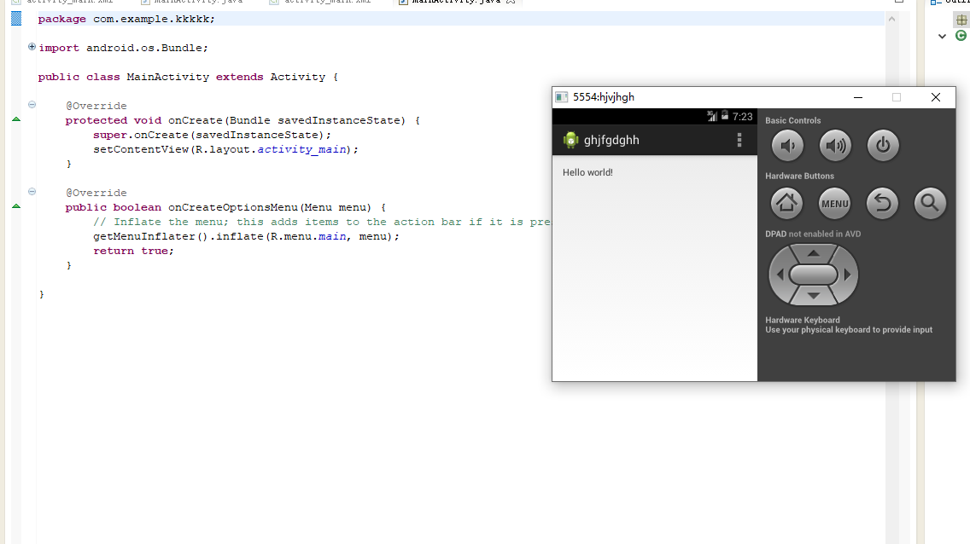Viewport: 970px width, 544px height.
Task: Click the 'Hardware Buttons' label in emulator
Action: click(799, 176)
